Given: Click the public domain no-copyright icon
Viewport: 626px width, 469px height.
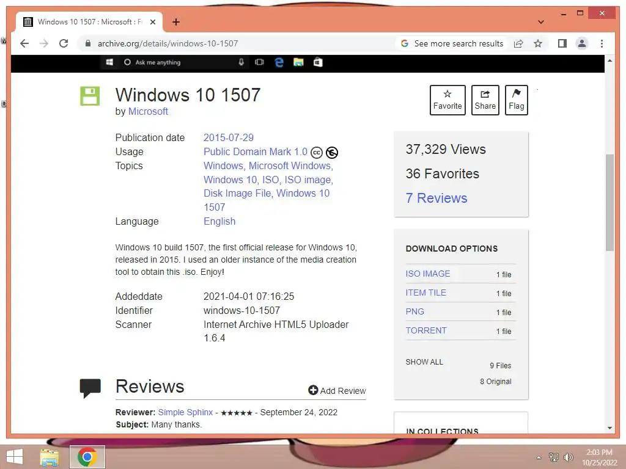Looking at the screenshot, I should pos(332,153).
